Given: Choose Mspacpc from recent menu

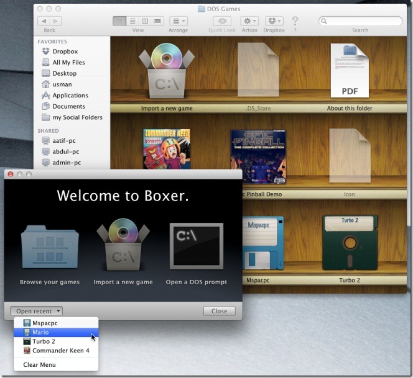Looking at the screenshot, I should [56, 323].
